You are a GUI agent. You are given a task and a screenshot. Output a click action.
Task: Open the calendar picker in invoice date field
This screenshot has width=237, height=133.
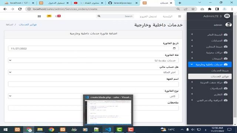(174, 48)
